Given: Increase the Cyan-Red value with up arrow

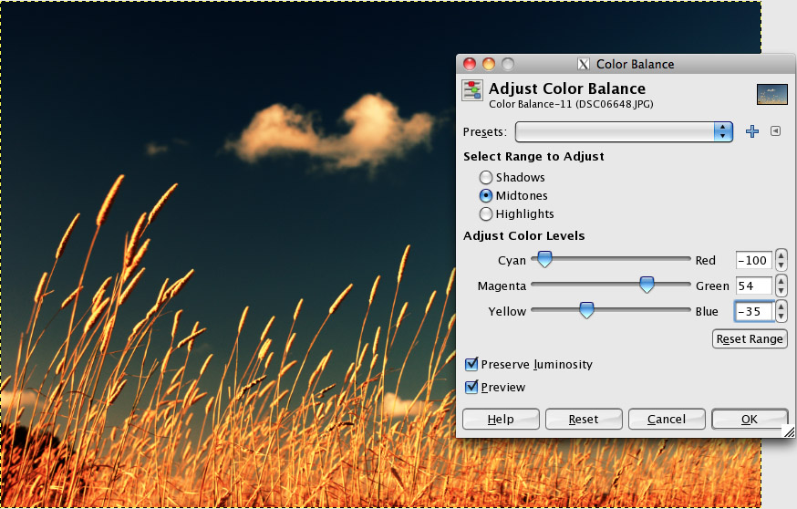Looking at the screenshot, I should pos(781,255).
